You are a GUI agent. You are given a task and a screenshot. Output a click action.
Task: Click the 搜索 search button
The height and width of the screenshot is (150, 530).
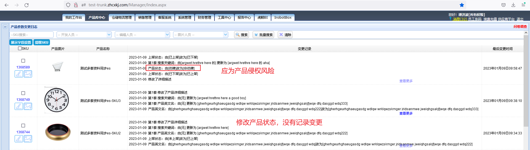(x=242, y=35)
